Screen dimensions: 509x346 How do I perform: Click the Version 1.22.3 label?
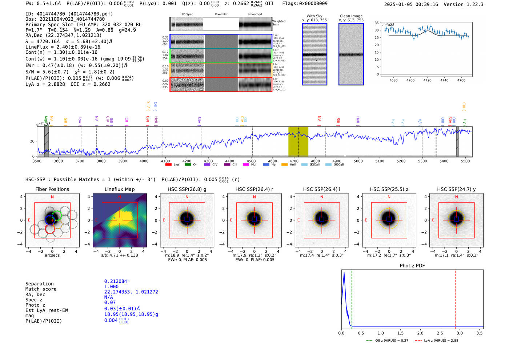[464, 4]
